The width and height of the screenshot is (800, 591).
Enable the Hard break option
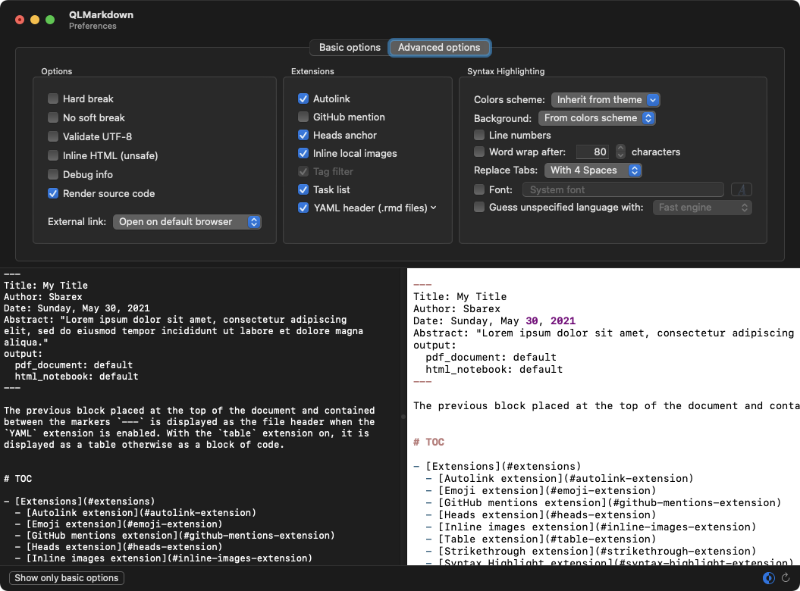pyautogui.click(x=53, y=98)
